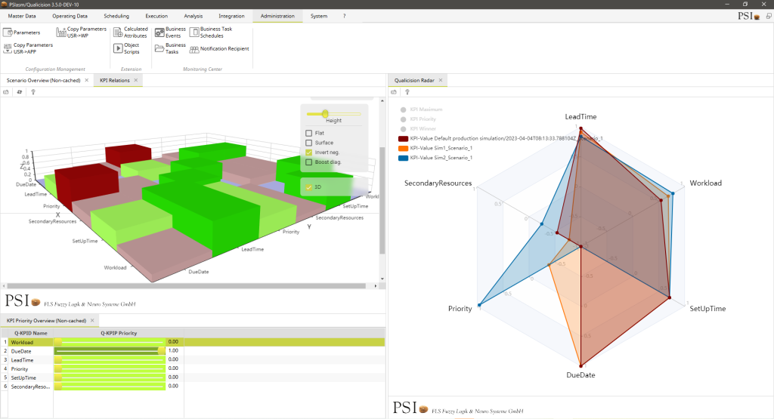Click the Priority row slider
Image resolution: width=774 pixels, height=419 pixels.
(x=110, y=368)
